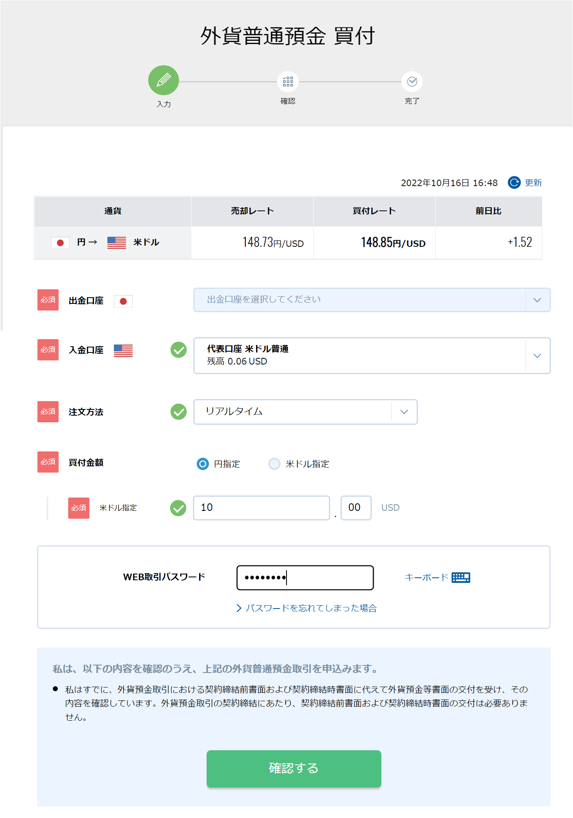Click the green check beside 入金口座
Viewport: 573px width, 818px height.
click(x=179, y=350)
